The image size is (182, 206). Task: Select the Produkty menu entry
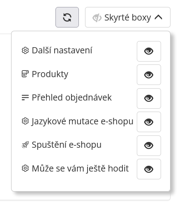pyautogui.click(x=50, y=74)
